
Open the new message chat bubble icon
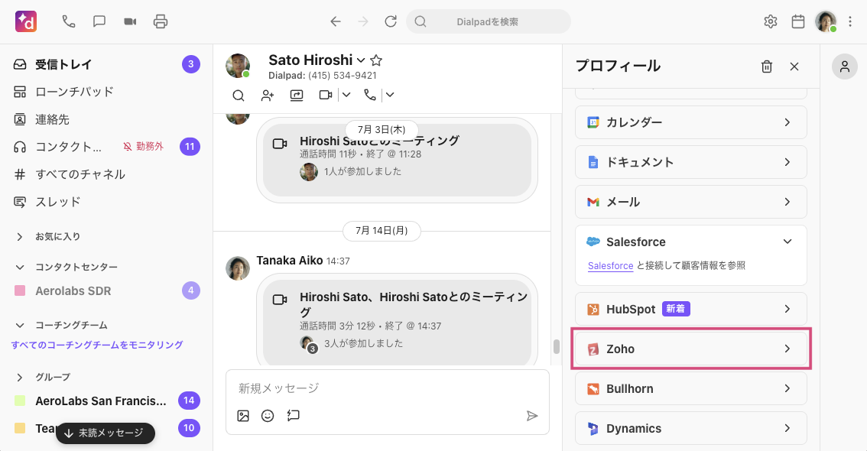(99, 21)
